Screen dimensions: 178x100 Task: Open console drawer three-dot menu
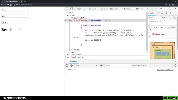67,61
